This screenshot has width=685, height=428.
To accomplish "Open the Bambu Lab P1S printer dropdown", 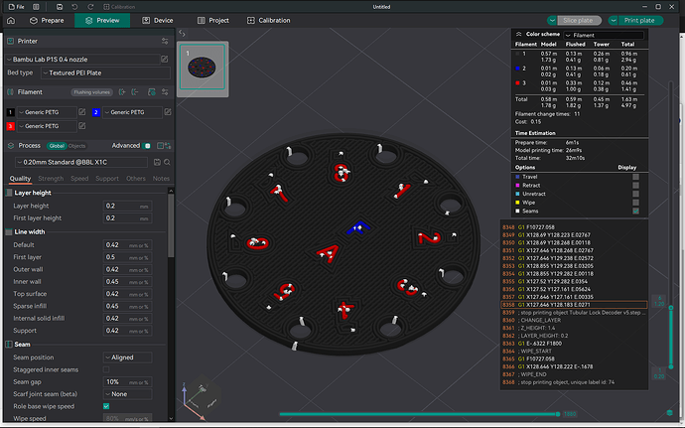I will (x=82, y=59).
